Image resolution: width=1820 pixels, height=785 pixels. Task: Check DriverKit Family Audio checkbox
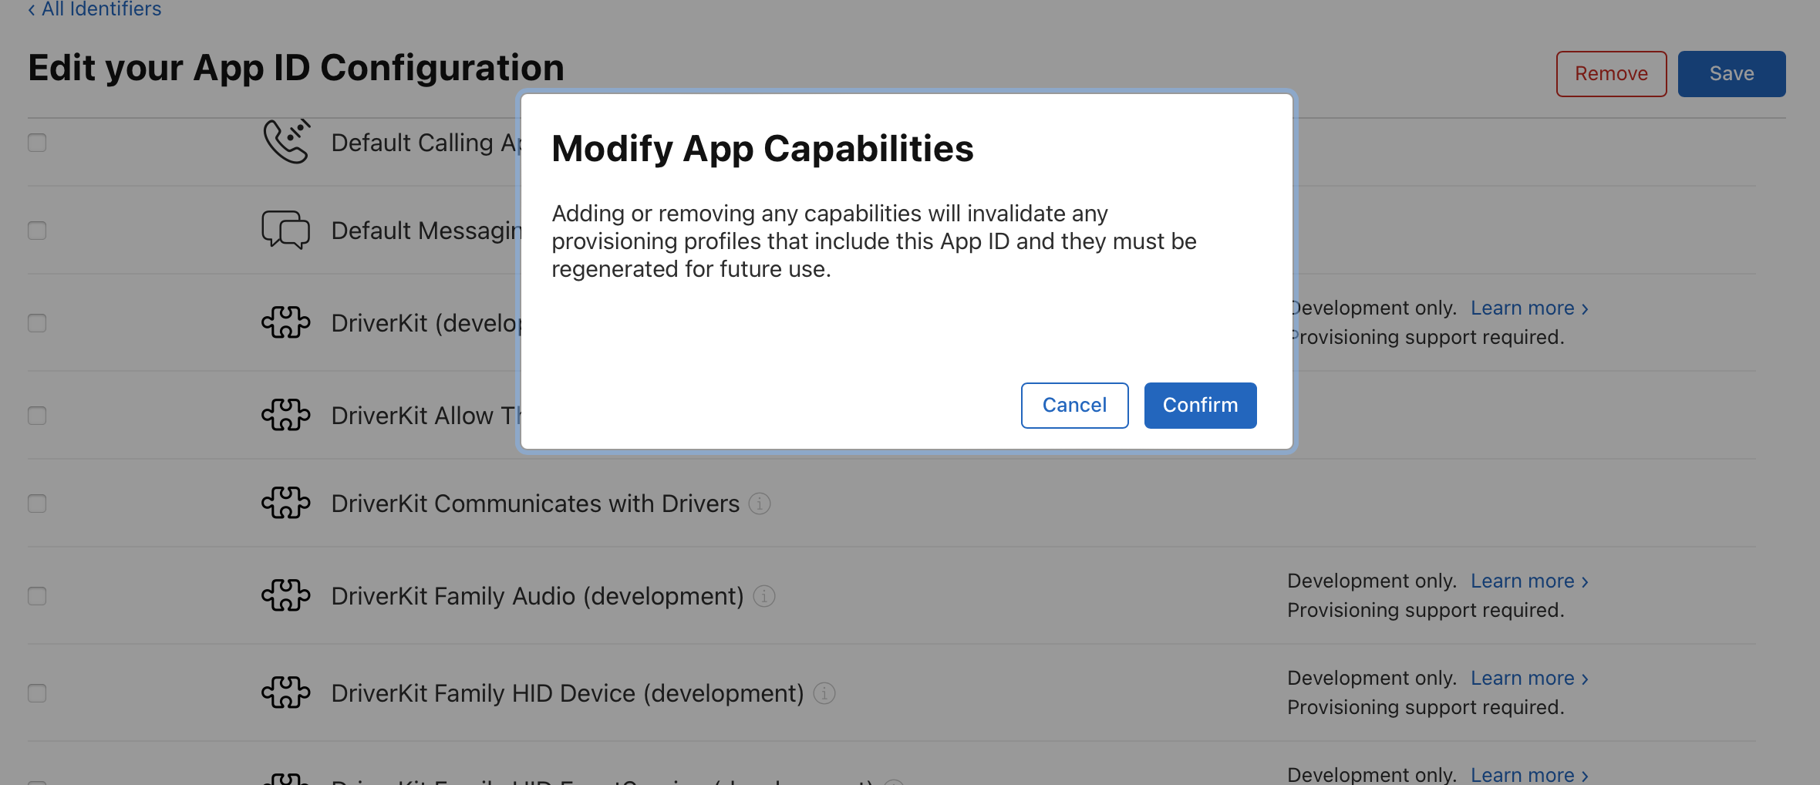pyautogui.click(x=37, y=596)
